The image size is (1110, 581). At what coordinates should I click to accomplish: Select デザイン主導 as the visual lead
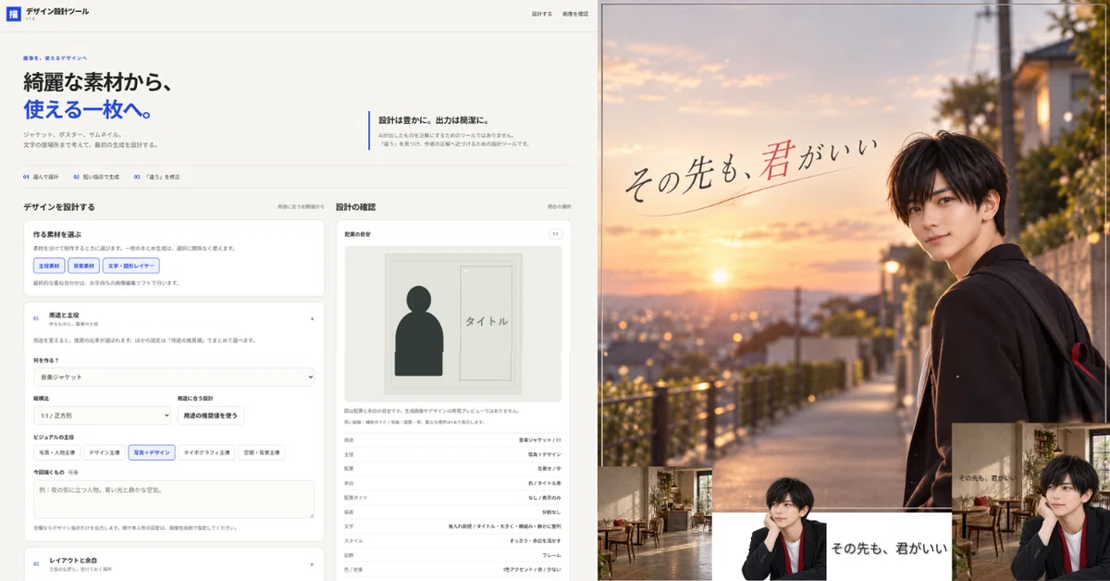pos(105,452)
